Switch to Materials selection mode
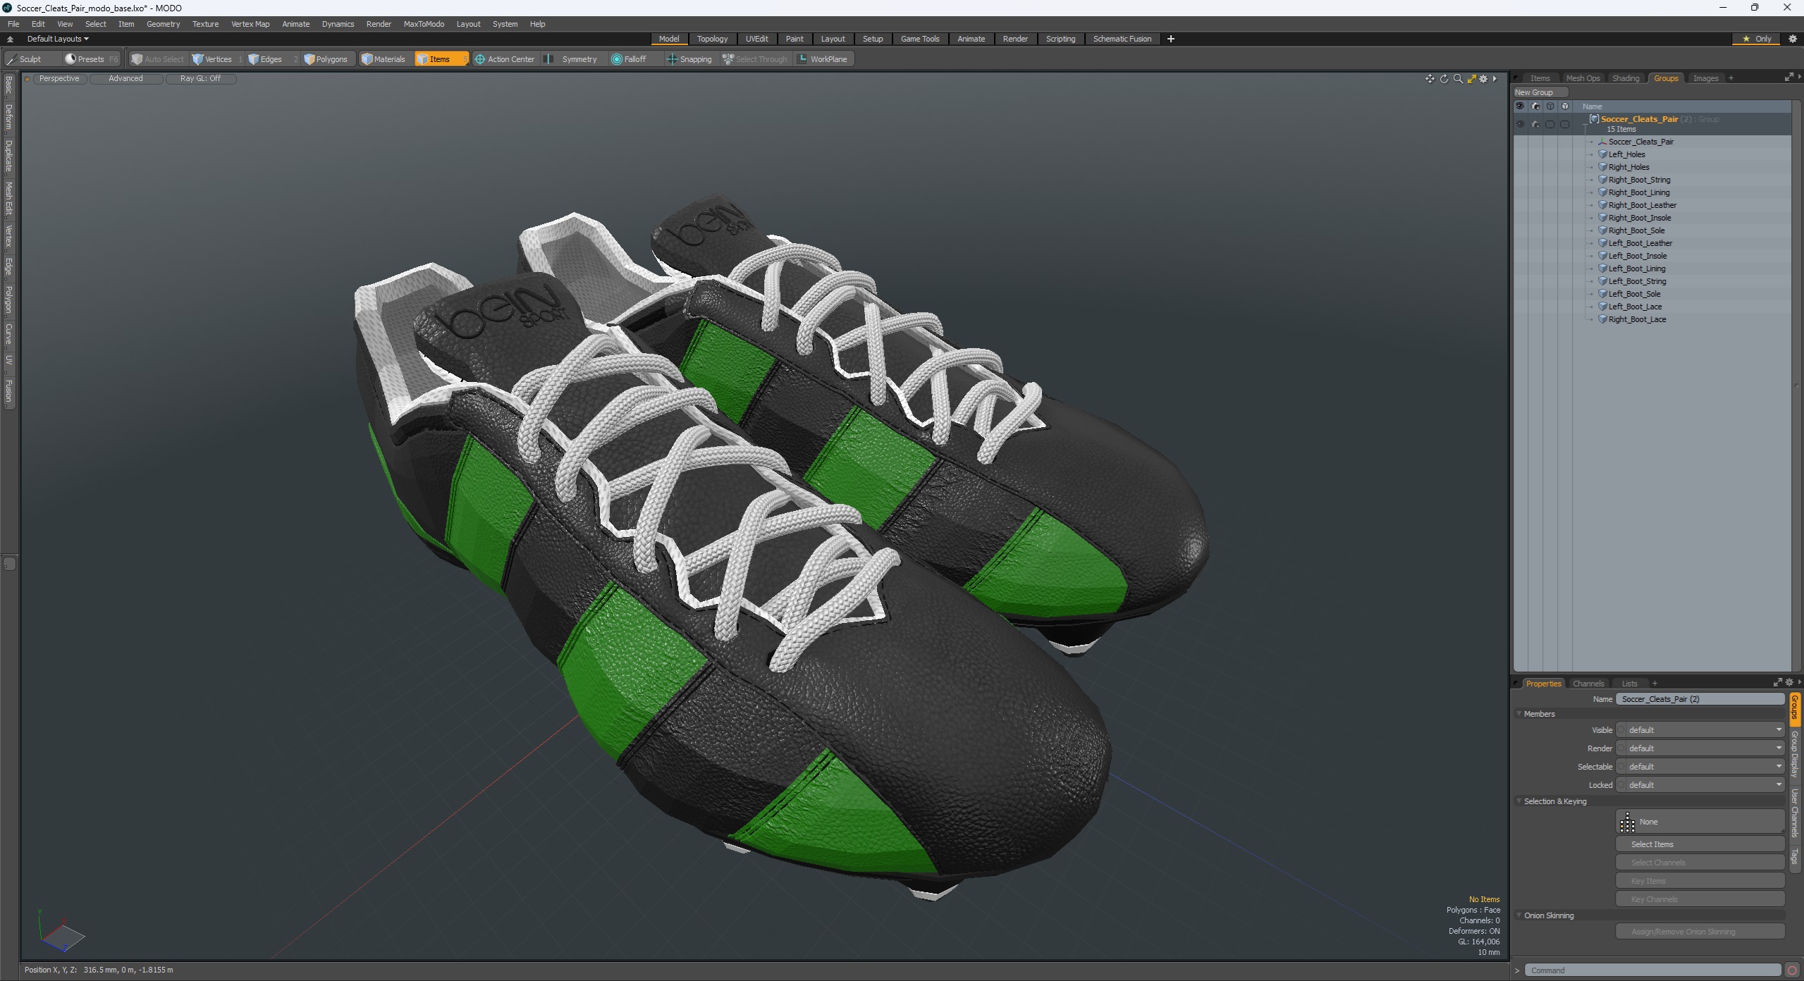Image resolution: width=1804 pixels, height=981 pixels. pos(383,59)
